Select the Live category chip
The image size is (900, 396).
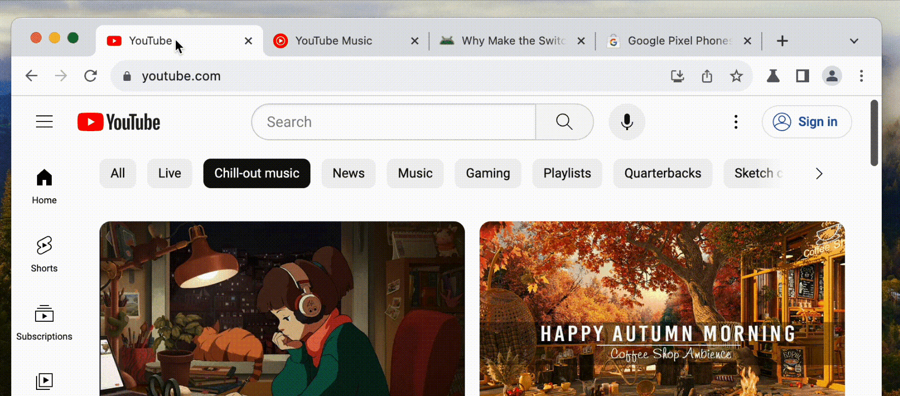(170, 173)
